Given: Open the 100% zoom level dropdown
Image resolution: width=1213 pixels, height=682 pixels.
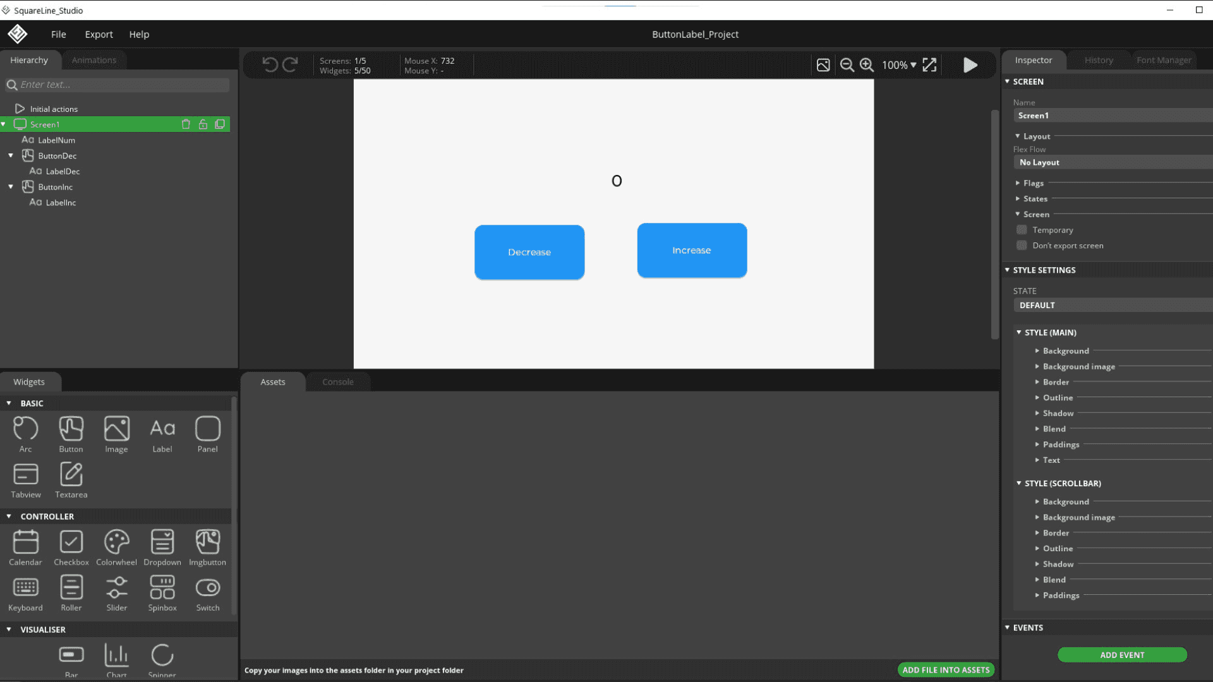Looking at the screenshot, I should [899, 65].
